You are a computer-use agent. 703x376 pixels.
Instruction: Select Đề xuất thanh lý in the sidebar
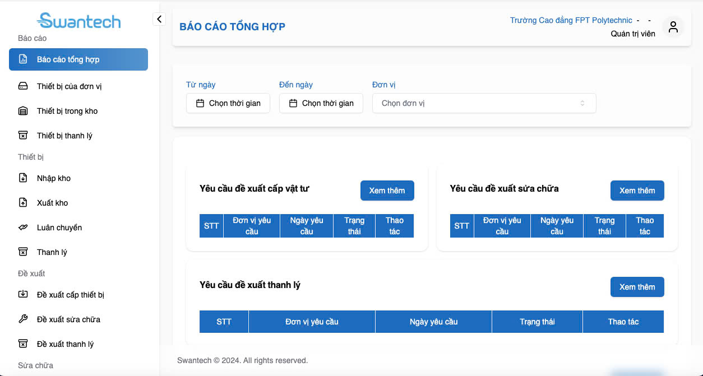click(65, 344)
